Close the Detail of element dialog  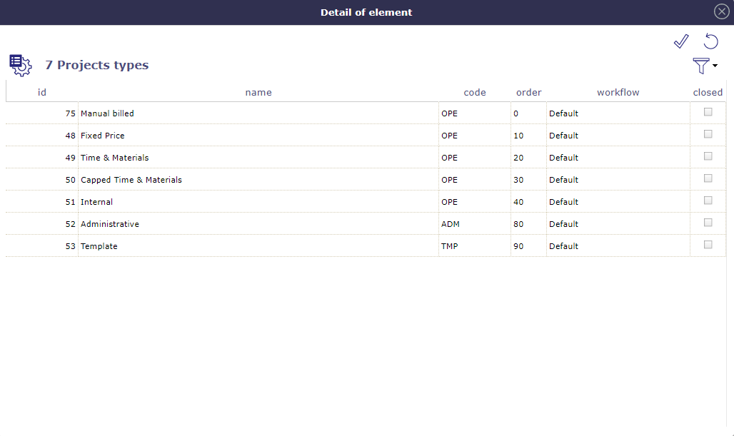(721, 12)
